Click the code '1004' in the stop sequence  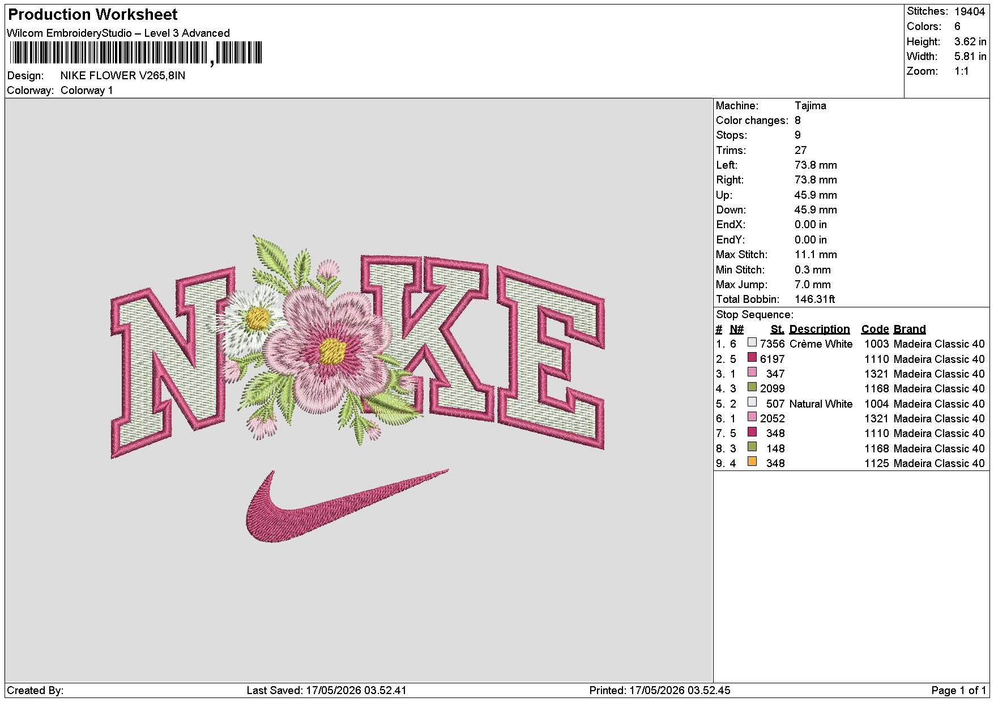(x=876, y=404)
